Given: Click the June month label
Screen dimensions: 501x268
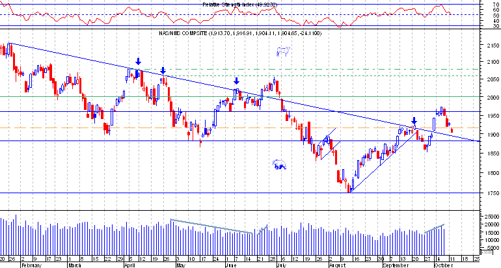Looking at the screenshot, I should (x=231, y=265).
